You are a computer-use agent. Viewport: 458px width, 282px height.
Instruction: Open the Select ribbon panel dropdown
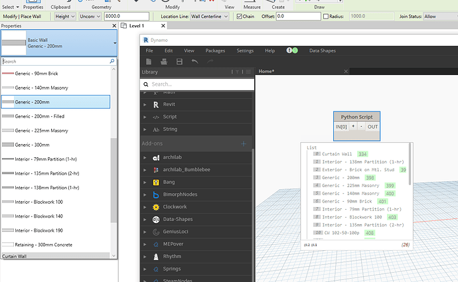(x=10, y=7)
